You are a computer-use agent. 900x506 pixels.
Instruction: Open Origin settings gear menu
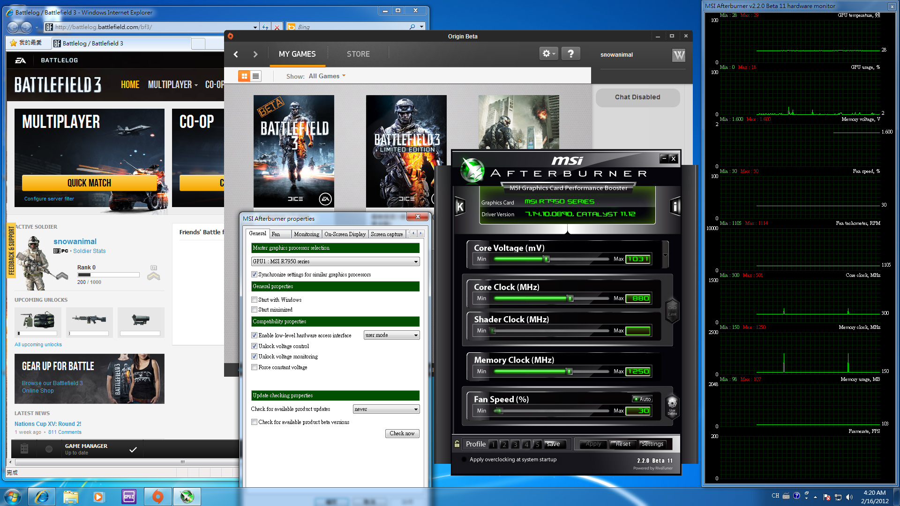point(548,54)
